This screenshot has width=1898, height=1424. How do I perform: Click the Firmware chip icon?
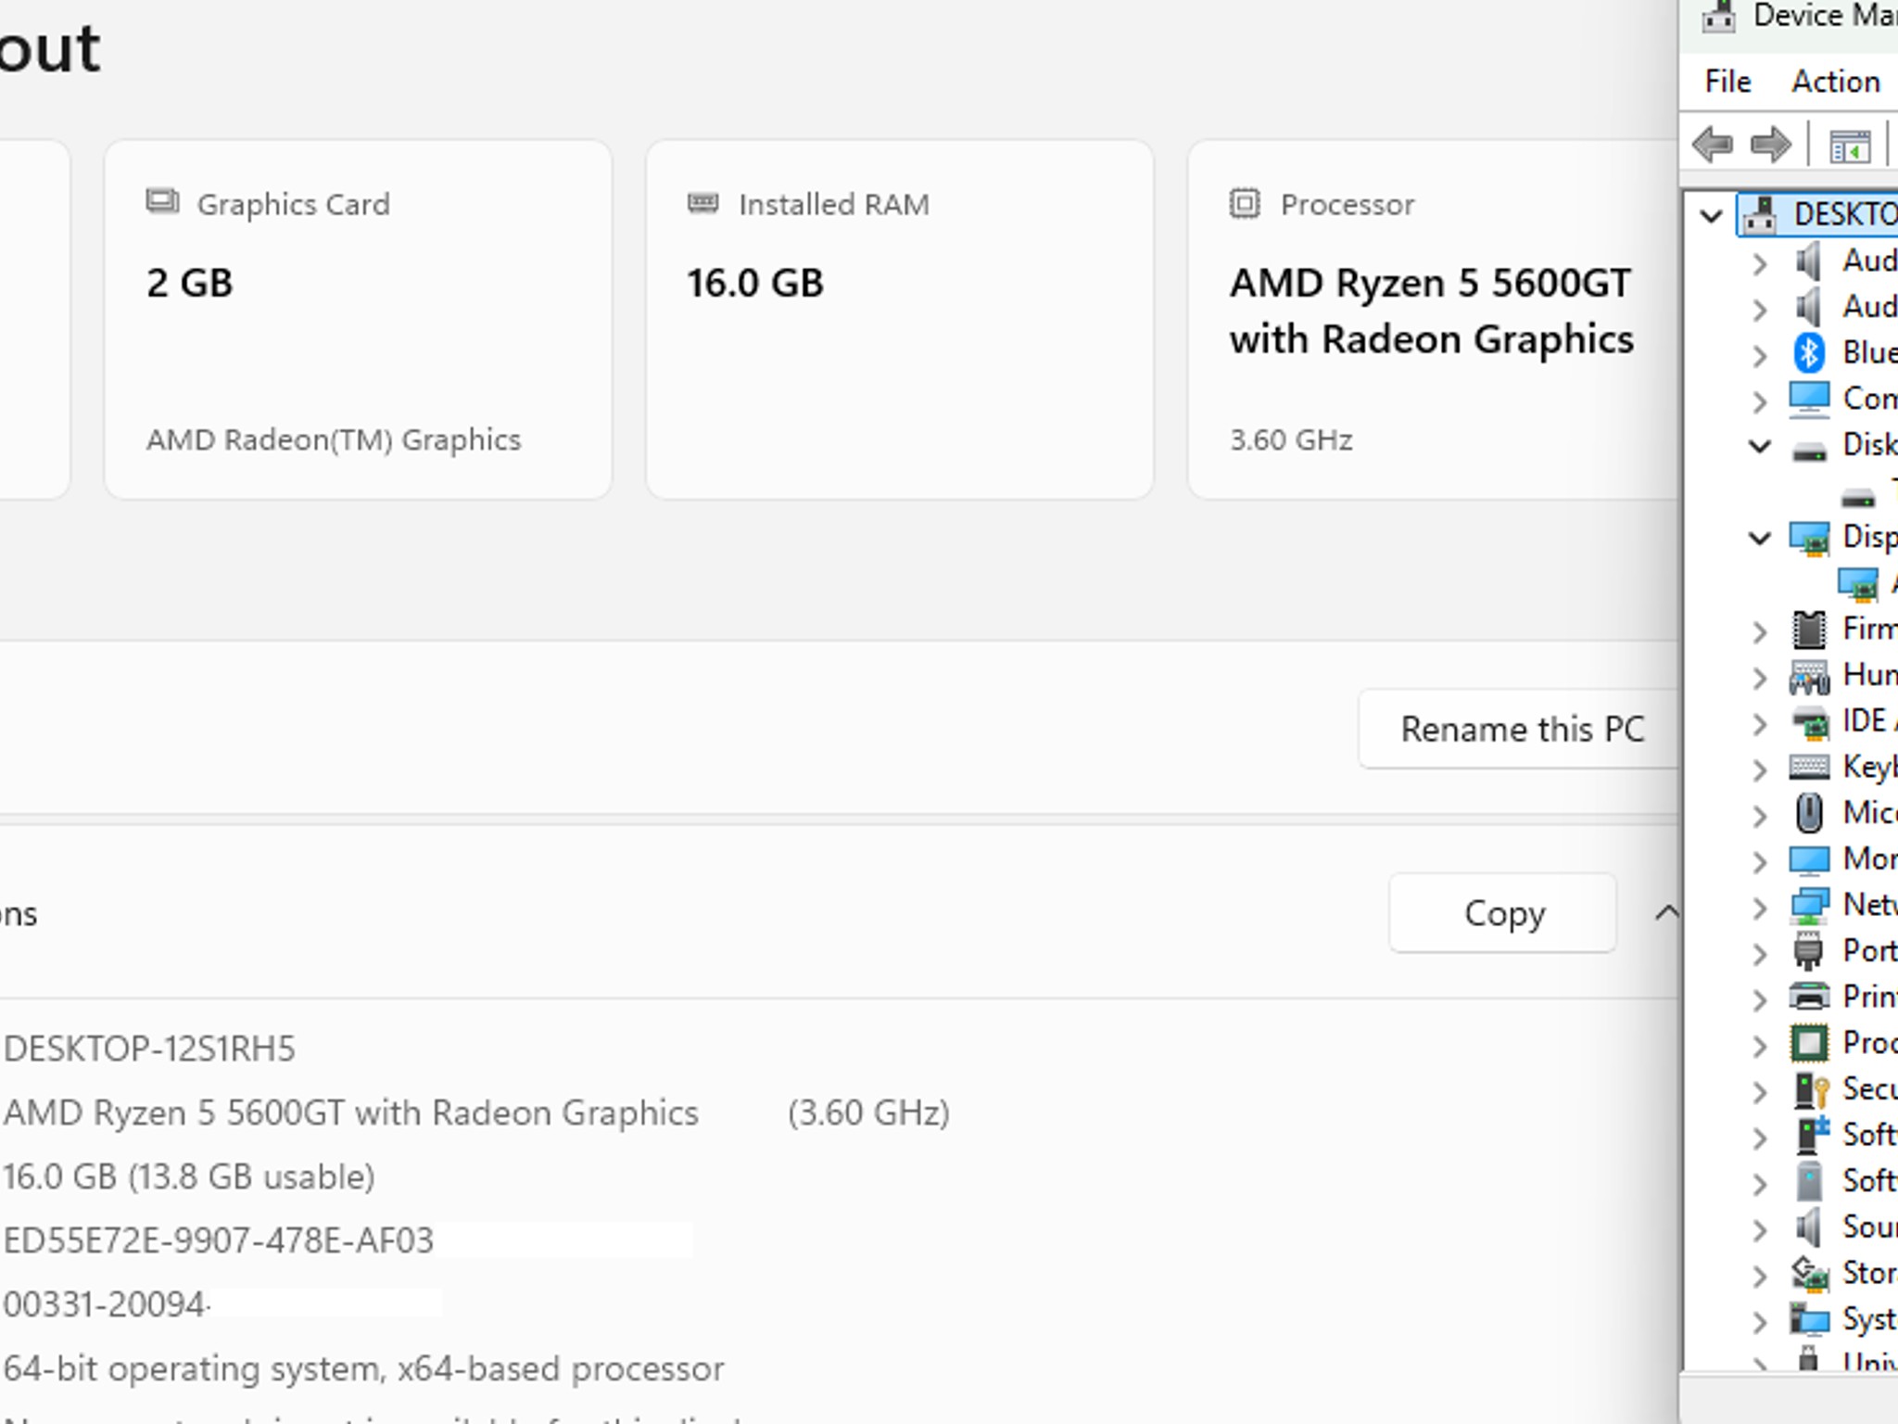(1809, 629)
